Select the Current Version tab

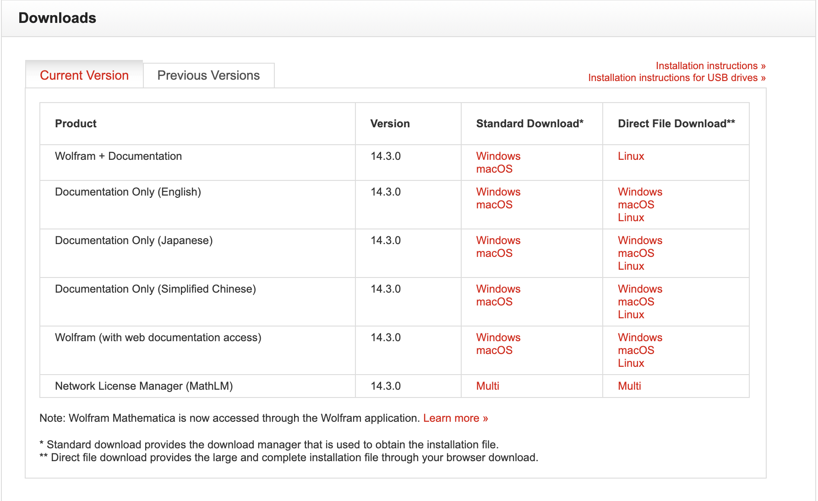(84, 75)
